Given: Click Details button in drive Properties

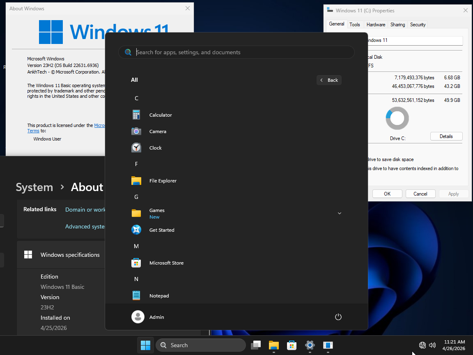Looking at the screenshot, I should (x=446, y=136).
